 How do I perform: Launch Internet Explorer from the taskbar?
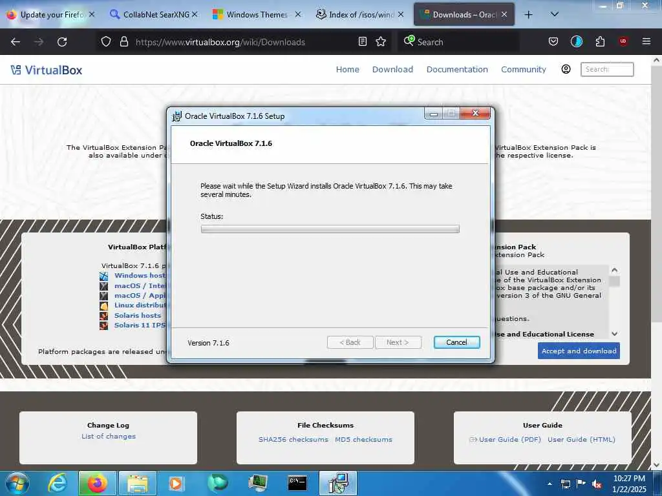[57, 483]
